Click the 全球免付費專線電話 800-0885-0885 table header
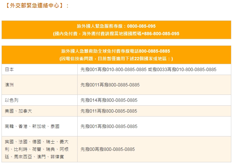Screen dimensions: 234x165 point(116,51)
